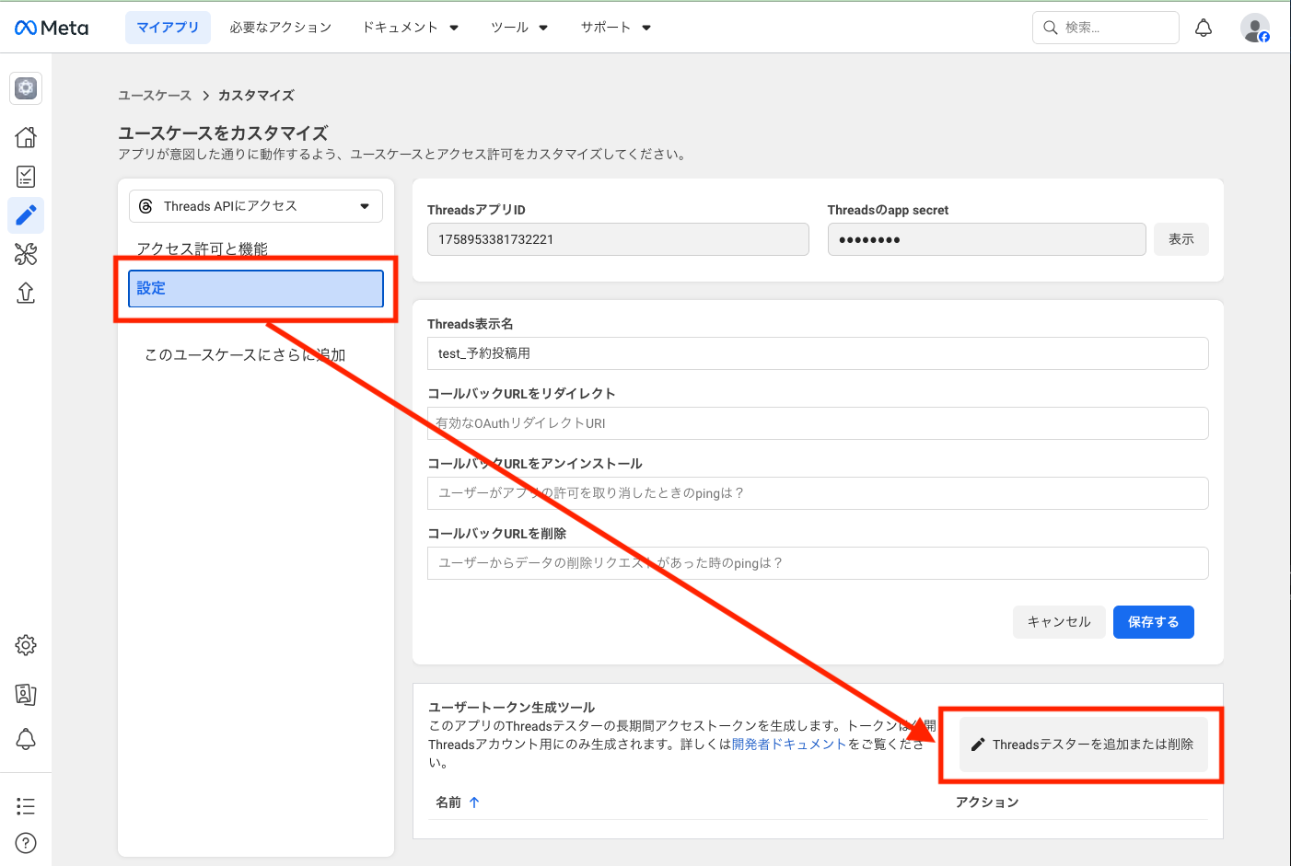The image size is (1291, 866).
Task: Open the tools wrench icon in sidebar
Action: tap(26, 254)
